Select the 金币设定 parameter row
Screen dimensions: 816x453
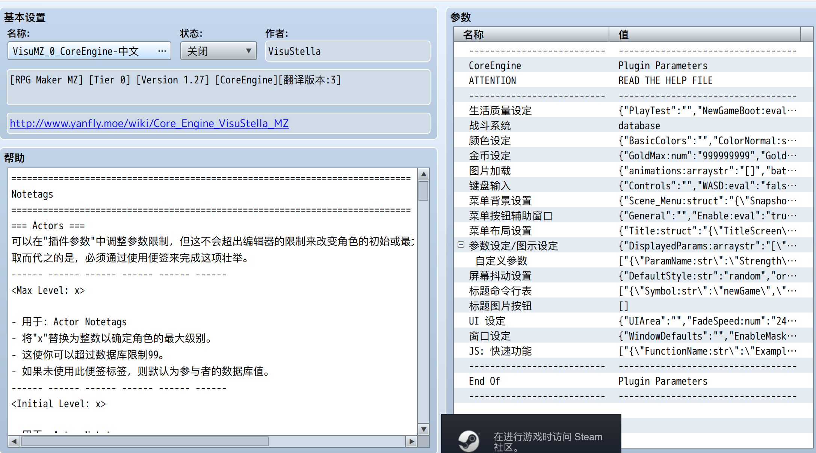(x=633, y=156)
